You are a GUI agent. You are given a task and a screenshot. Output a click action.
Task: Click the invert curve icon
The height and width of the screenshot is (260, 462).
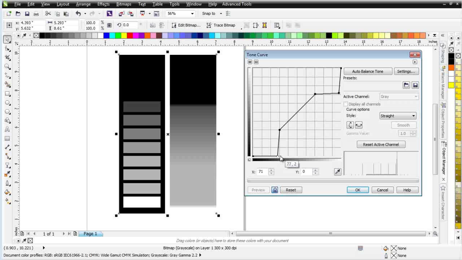click(359, 125)
